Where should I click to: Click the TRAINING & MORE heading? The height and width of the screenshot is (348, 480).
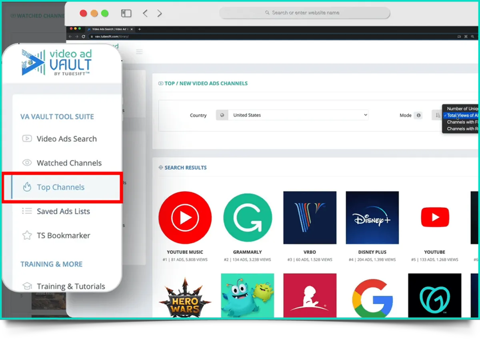pyautogui.click(x=52, y=264)
